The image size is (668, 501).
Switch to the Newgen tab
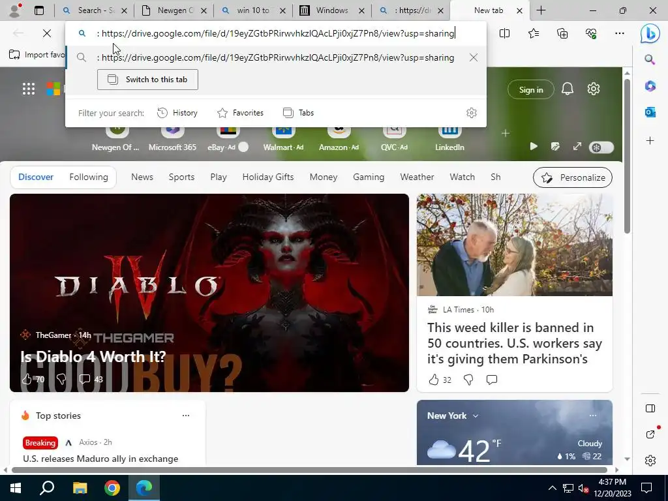point(174,10)
